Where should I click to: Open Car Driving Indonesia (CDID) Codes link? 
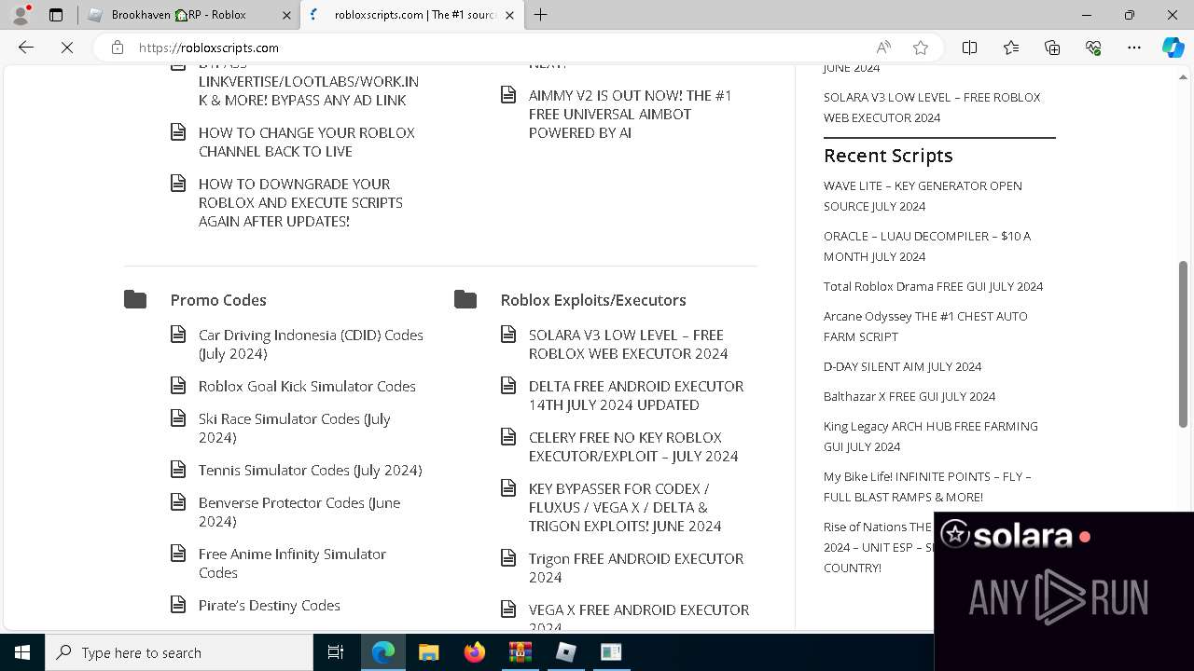coord(311,344)
